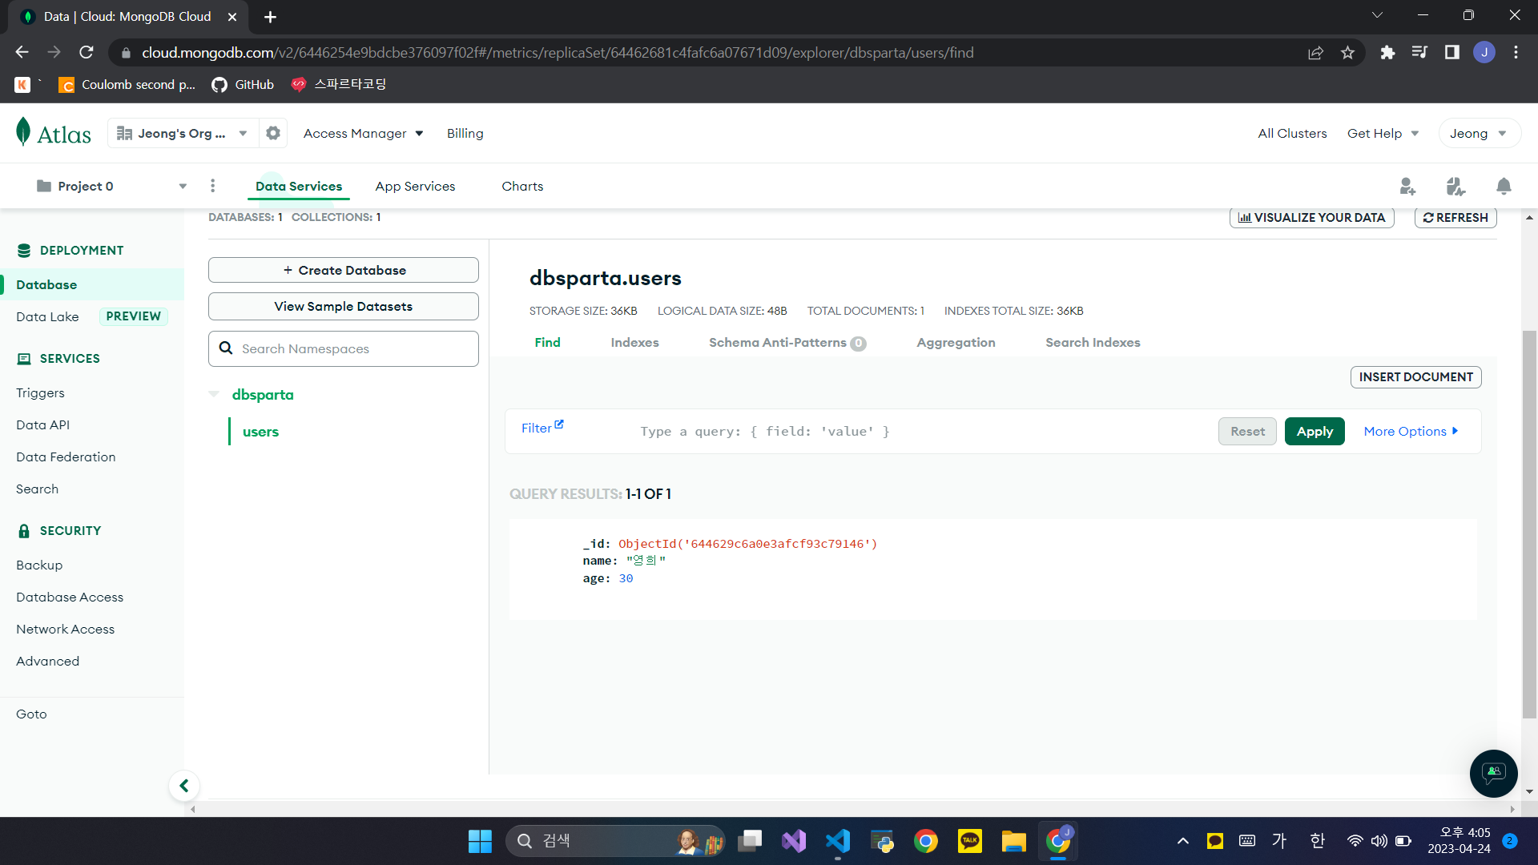Open Data Lake in sidebar
This screenshot has width=1538, height=865.
point(47,316)
